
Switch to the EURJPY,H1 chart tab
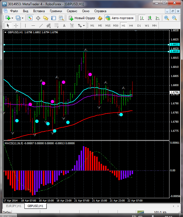(x=13, y=206)
